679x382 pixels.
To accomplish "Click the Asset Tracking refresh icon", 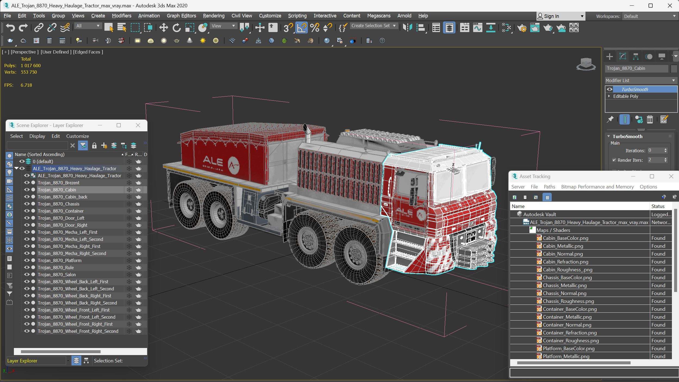I will [514, 197].
